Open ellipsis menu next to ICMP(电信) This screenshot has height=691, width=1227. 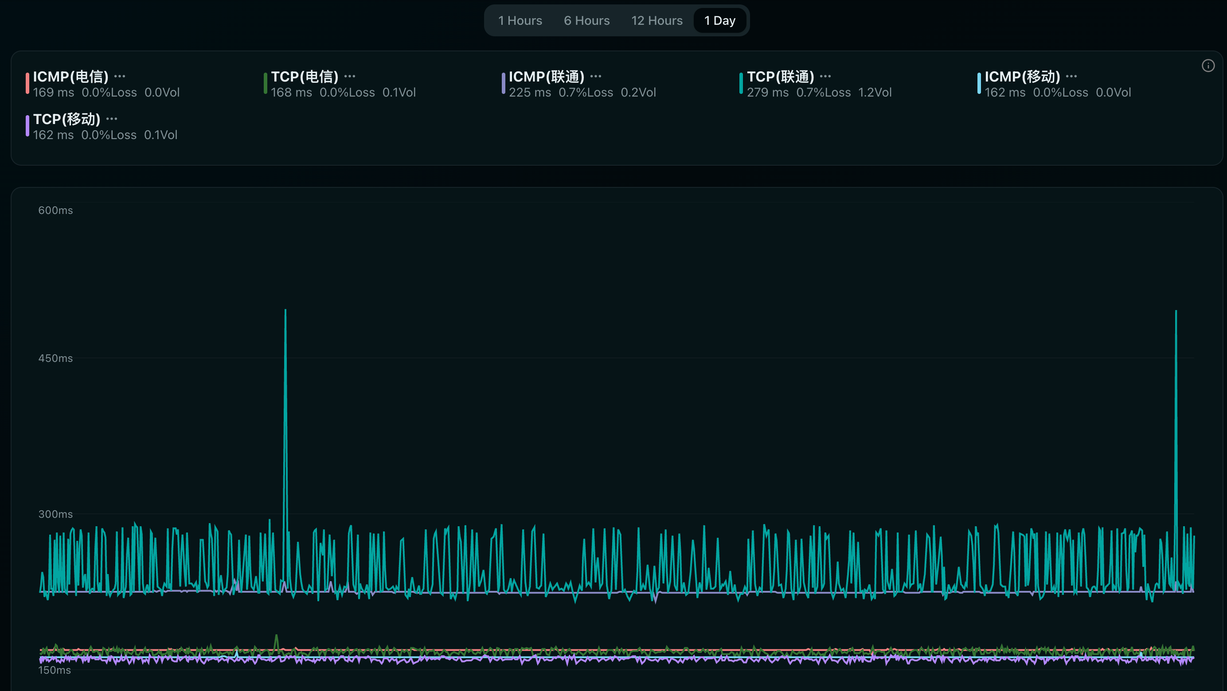tap(120, 76)
